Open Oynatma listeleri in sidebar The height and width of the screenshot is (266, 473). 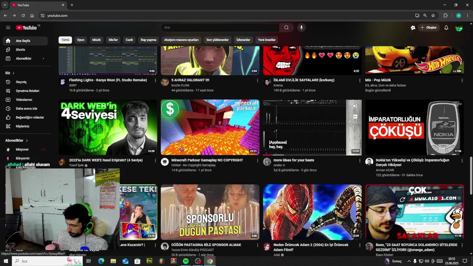(25, 91)
